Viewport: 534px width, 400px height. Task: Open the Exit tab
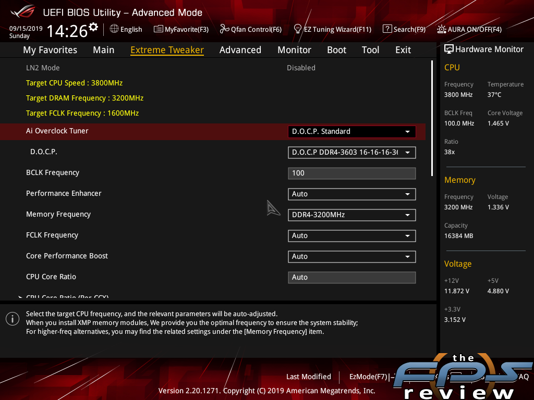(403, 49)
